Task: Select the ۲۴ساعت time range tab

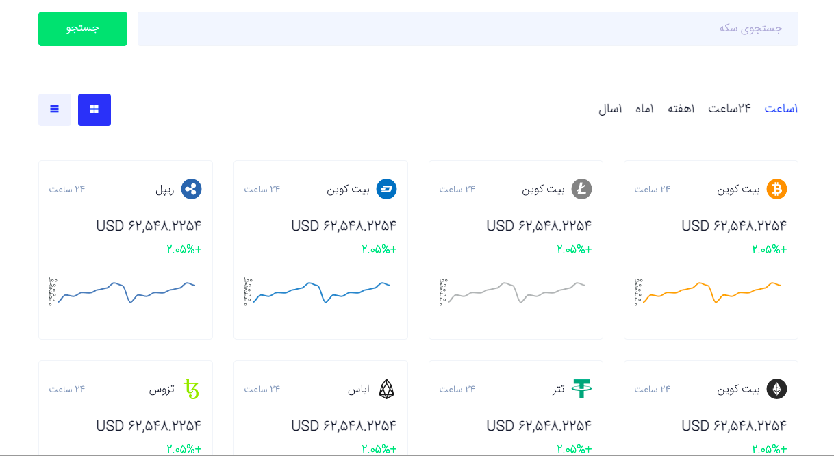Action: coord(729,109)
